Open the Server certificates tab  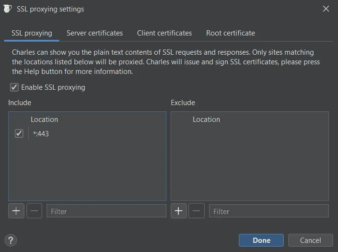click(94, 33)
